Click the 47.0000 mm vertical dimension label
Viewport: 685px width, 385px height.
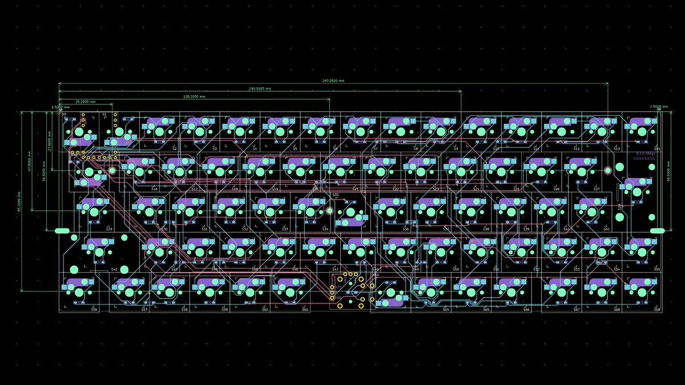[x=29, y=161]
